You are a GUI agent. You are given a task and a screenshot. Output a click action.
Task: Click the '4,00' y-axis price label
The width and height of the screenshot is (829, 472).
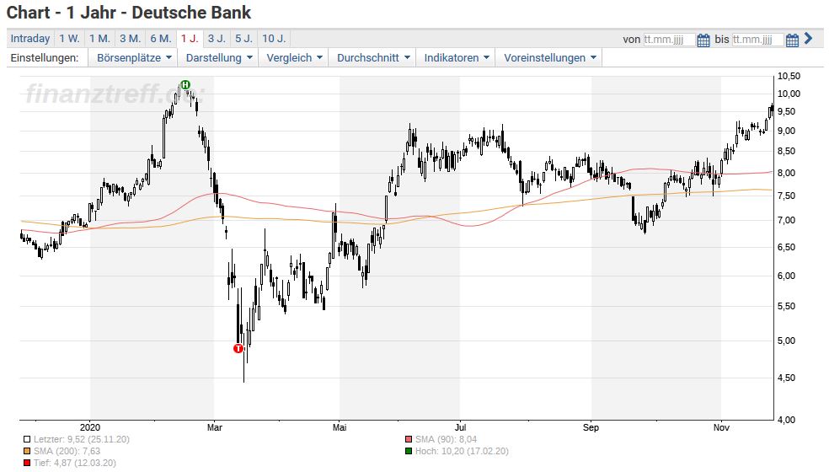coord(786,420)
